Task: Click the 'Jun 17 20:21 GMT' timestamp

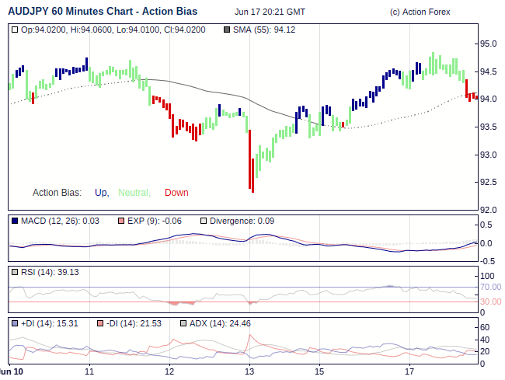Action: [x=270, y=12]
